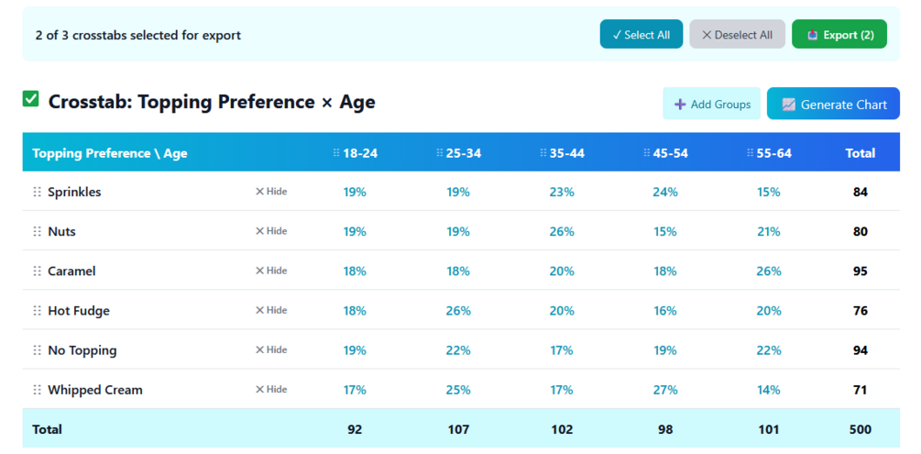Hide the Caramel row

pos(271,271)
